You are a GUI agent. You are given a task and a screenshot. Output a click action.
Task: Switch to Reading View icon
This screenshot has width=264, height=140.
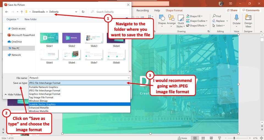point(211,138)
